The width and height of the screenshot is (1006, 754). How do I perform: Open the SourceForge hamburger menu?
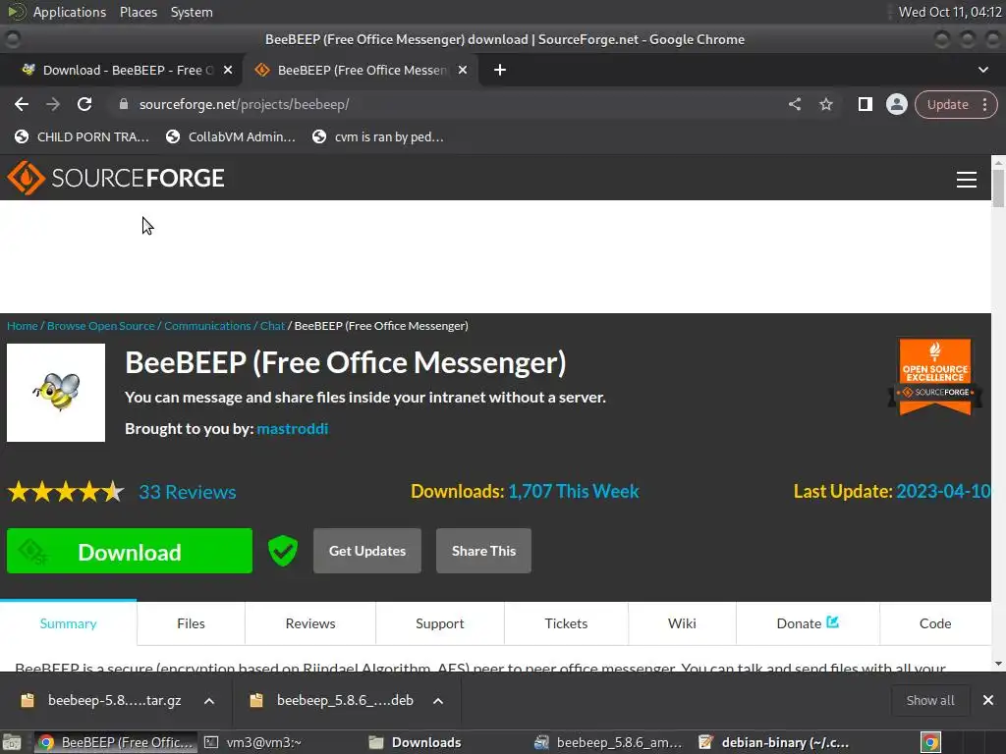pos(967,180)
